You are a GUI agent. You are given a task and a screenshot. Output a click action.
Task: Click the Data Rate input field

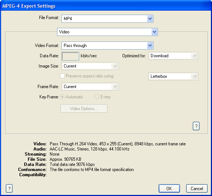[70, 56]
